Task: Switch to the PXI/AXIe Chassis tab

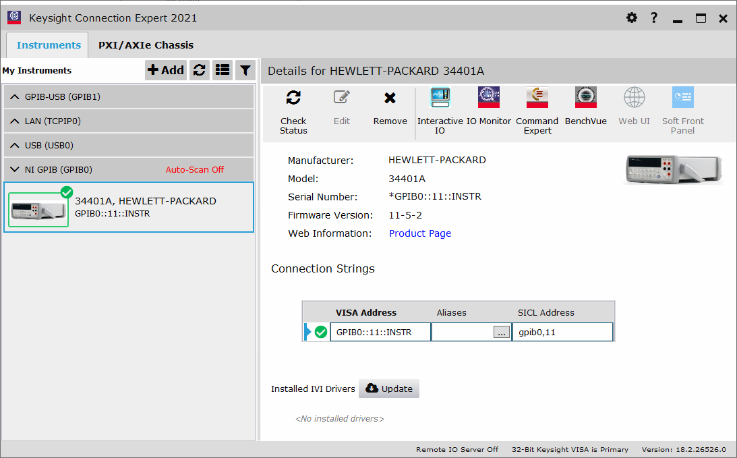Action: point(145,45)
